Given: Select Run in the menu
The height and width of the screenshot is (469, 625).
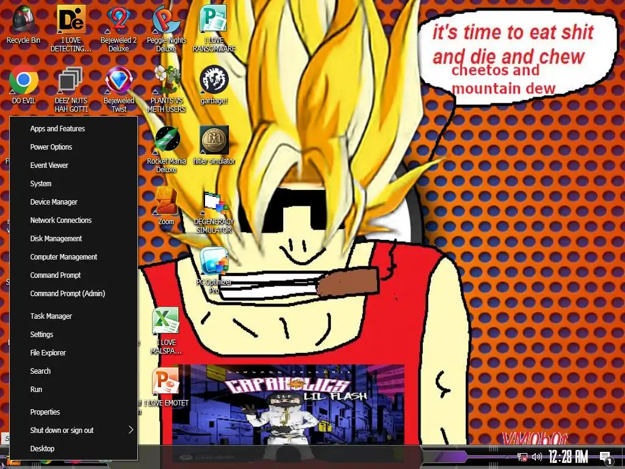Looking at the screenshot, I should pyautogui.click(x=74, y=389).
